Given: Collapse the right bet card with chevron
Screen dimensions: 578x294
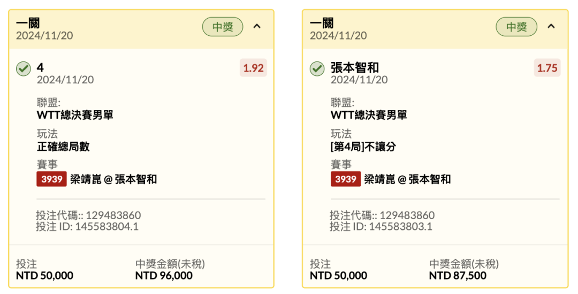Looking at the screenshot, I should click(x=551, y=27).
